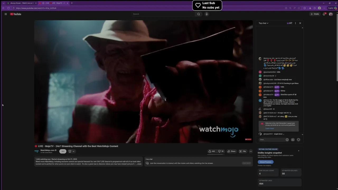
Task: Share the live stream
Action: point(231,151)
